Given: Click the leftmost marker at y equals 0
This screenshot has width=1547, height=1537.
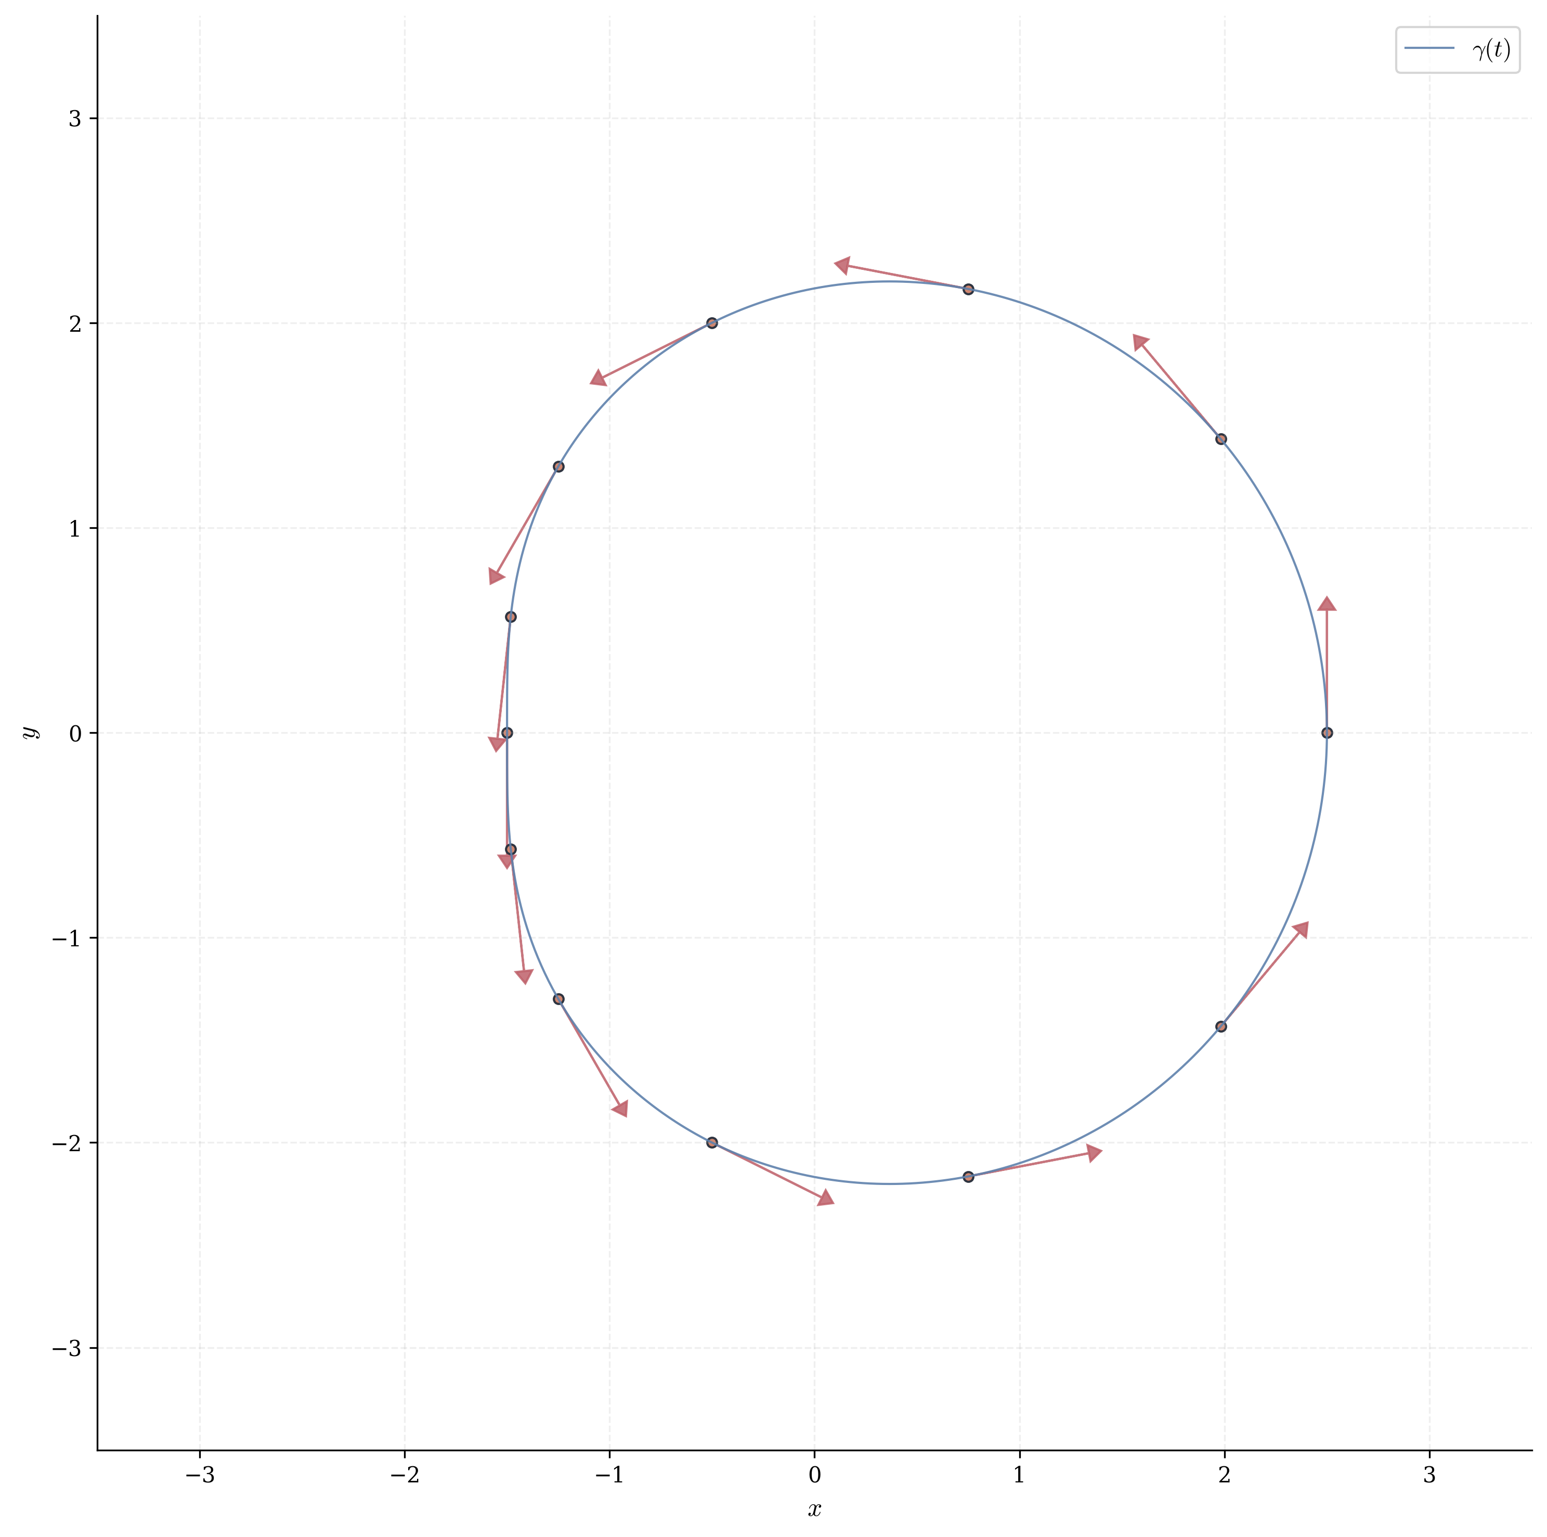Looking at the screenshot, I should click(507, 733).
